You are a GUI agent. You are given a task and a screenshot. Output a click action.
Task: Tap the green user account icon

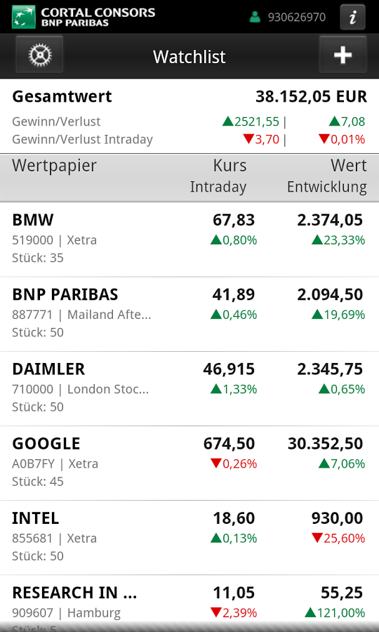click(x=255, y=17)
